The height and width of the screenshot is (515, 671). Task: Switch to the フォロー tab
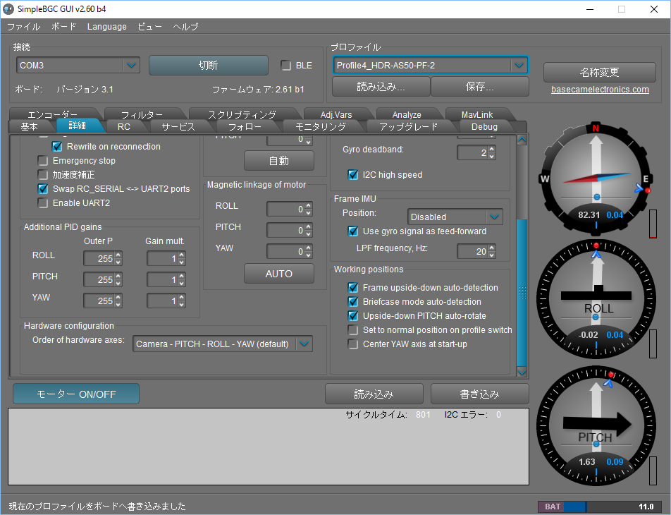pyautogui.click(x=245, y=127)
